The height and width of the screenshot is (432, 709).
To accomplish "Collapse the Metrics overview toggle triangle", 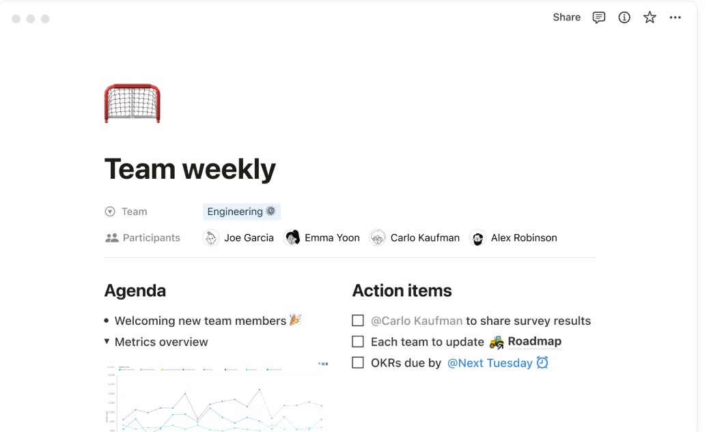I will [x=107, y=341].
